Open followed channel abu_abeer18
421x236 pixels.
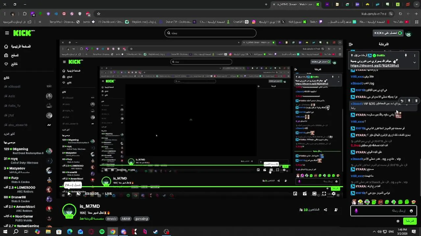pos(28,125)
